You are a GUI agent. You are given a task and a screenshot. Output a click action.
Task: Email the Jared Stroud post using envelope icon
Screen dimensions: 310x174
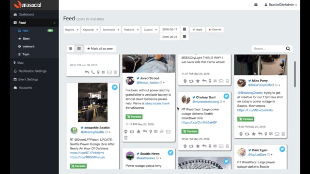coord(168,131)
